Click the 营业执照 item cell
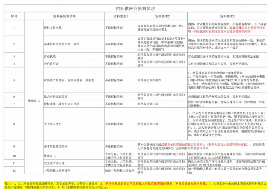 (x=74, y=56)
